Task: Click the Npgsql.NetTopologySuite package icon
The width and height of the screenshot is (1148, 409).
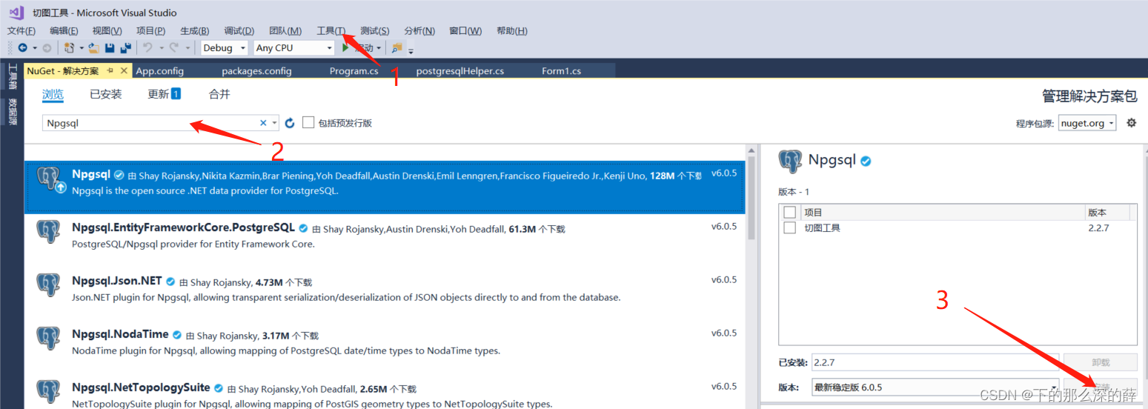Action: click(x=49, y=391)
